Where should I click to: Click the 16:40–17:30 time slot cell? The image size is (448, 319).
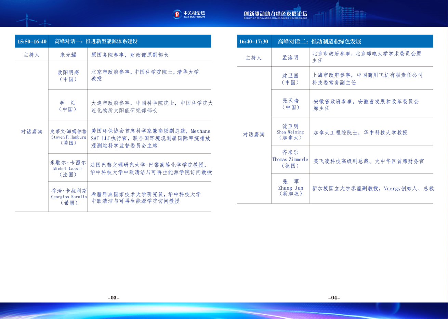pyautogui.click(x=253, y=41)
